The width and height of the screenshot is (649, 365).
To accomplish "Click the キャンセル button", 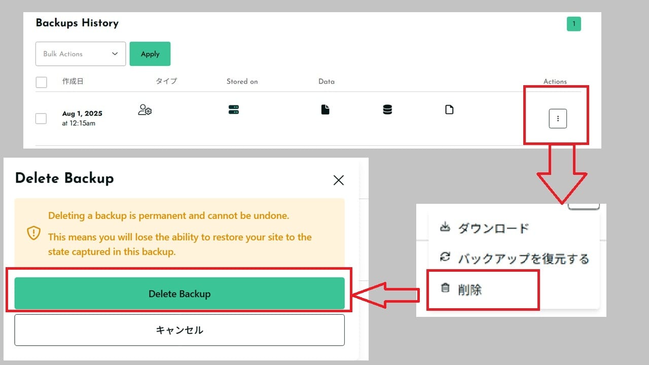I will click(x=179, y=330).
